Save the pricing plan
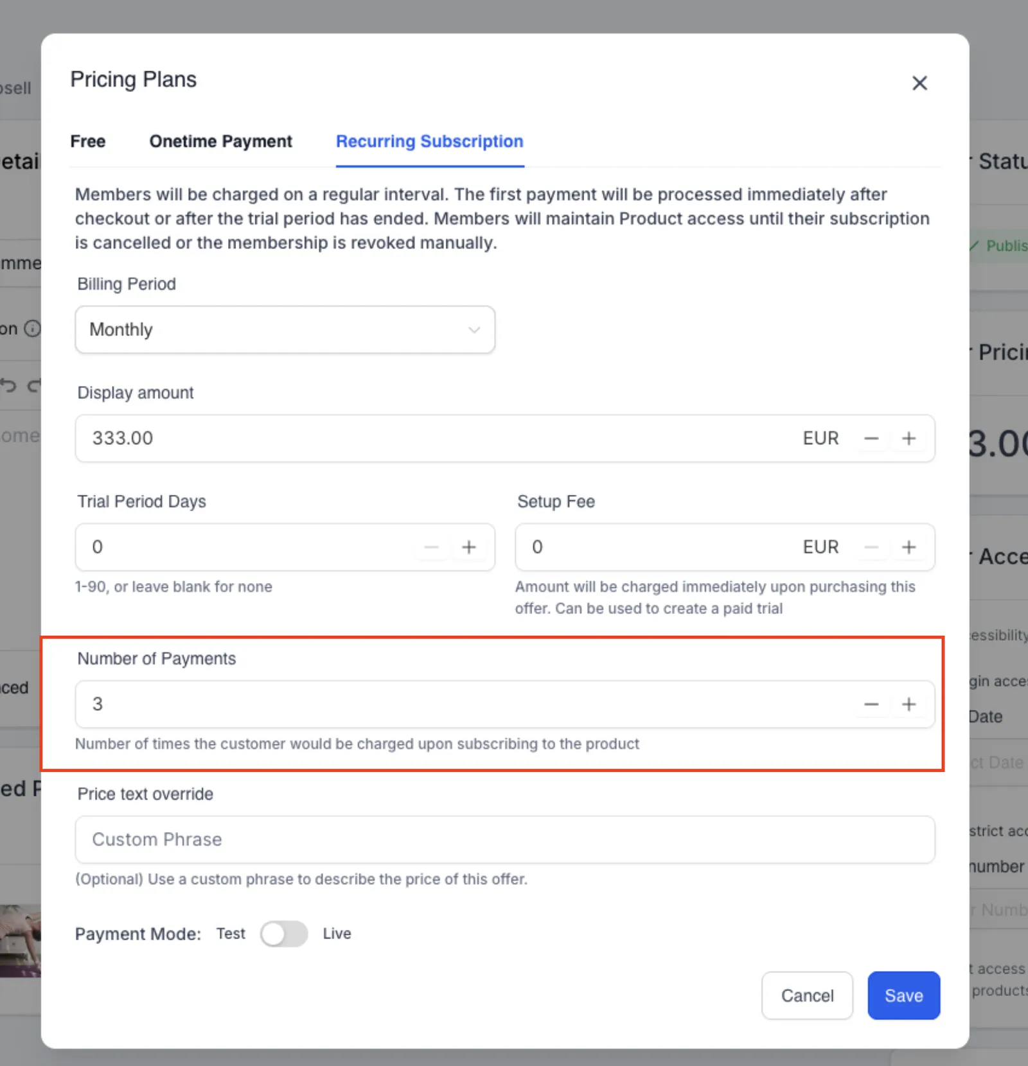This screenshot has width=1028, height=1066. click(903, 995)
